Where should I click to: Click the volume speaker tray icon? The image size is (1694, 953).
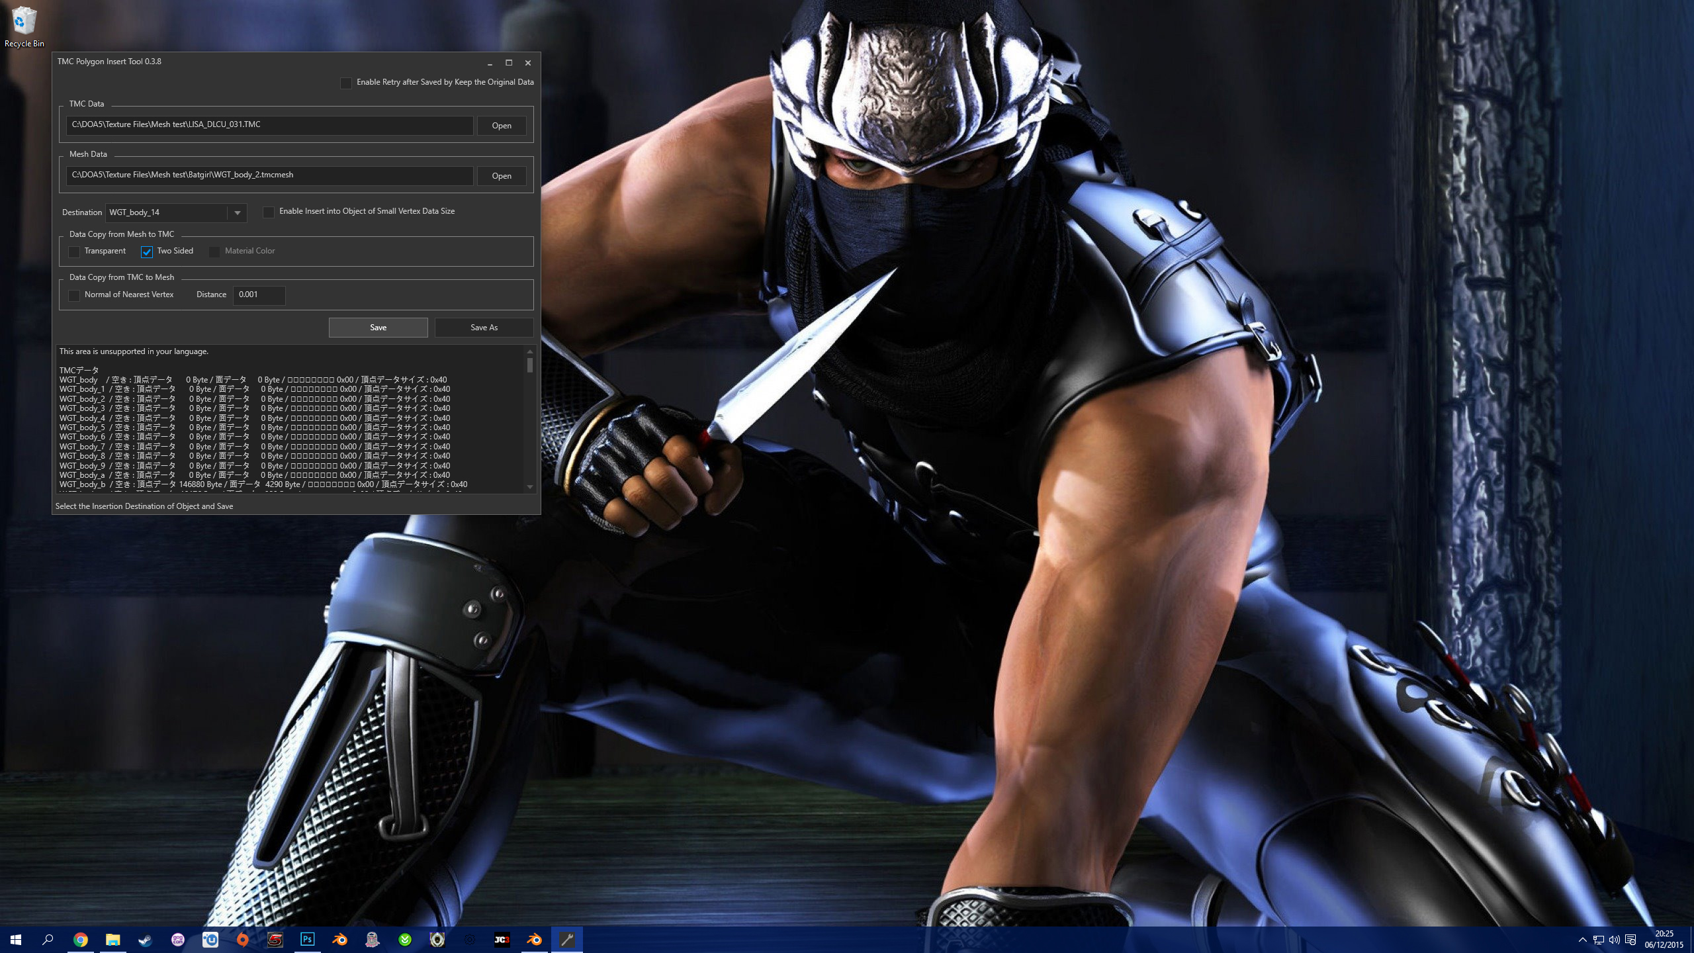point(1614,940)
